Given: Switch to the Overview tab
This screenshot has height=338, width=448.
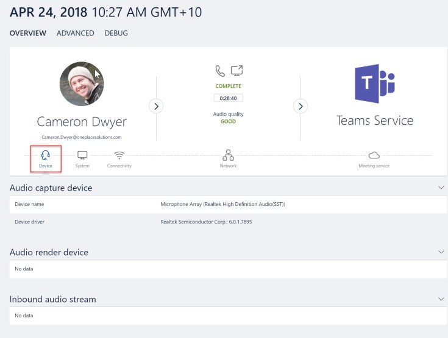Looking at the screenshot, I should [27, 33].
